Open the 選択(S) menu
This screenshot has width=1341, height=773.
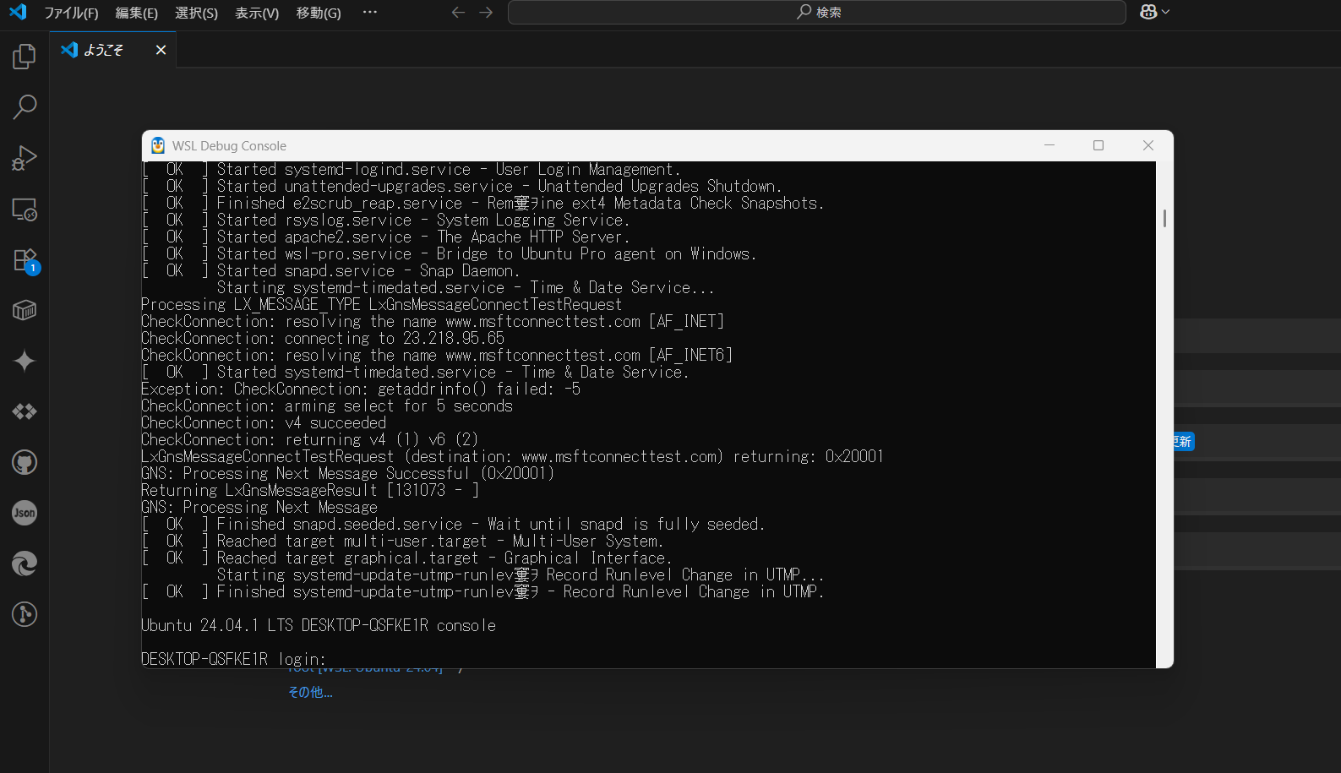pos(196,13)
